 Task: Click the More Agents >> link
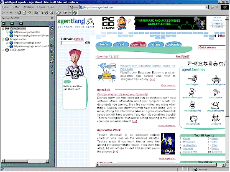[167, 159]
